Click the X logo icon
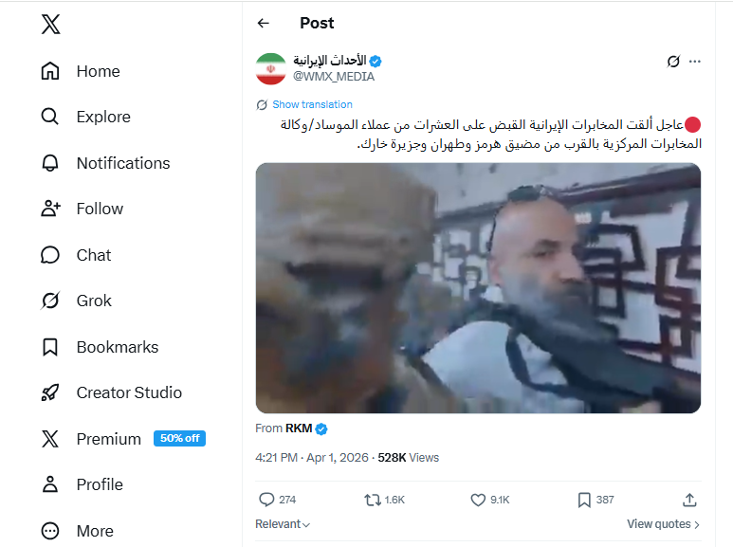 (x=51, y=25)
